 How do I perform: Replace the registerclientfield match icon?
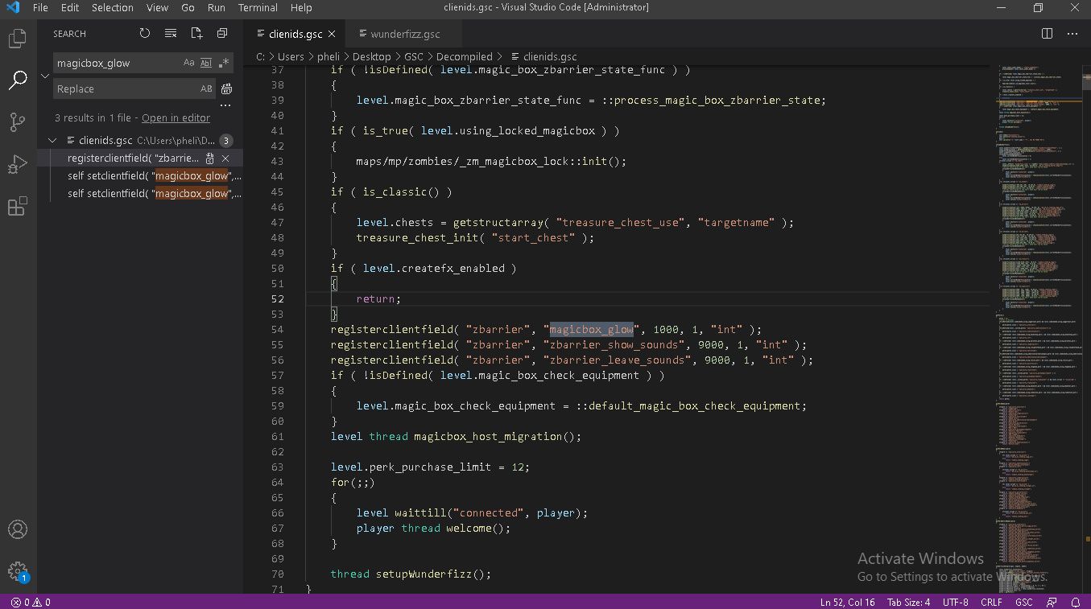pyautogui.click(x=210, y=158)
